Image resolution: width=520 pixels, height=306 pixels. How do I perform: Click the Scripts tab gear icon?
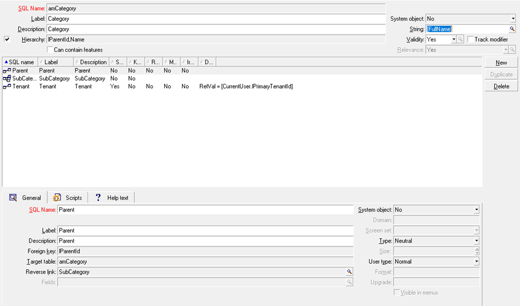57,198
